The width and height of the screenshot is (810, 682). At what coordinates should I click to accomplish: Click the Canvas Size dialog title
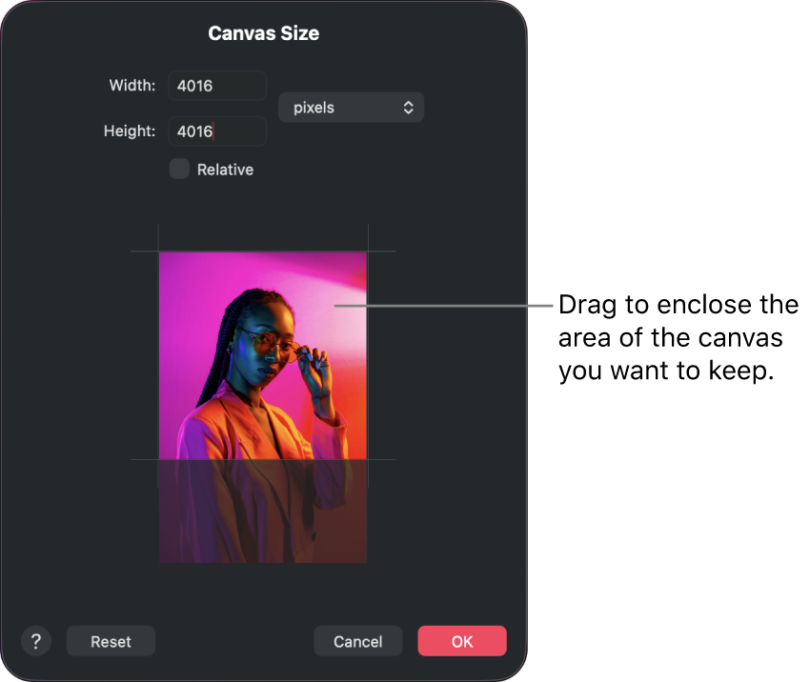(263, 32)
